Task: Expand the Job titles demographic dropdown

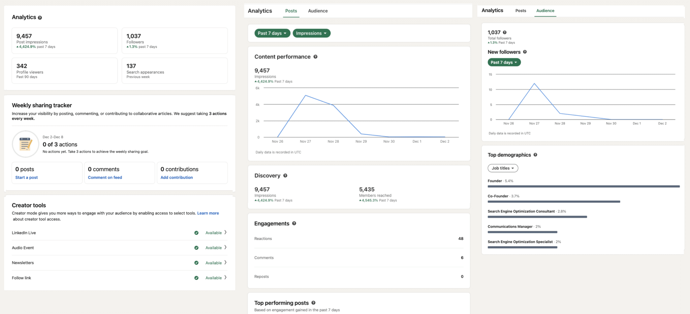Action: tap(503, 168)
